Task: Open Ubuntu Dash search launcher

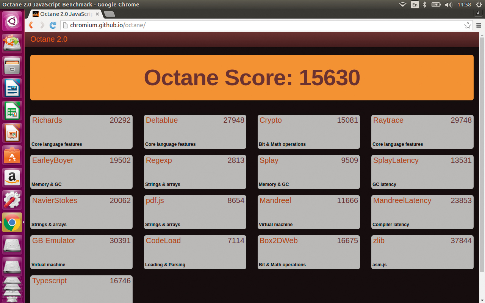Action: [x=12, y=21]
